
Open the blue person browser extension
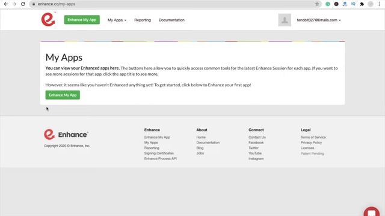click(x=345, y=4)
